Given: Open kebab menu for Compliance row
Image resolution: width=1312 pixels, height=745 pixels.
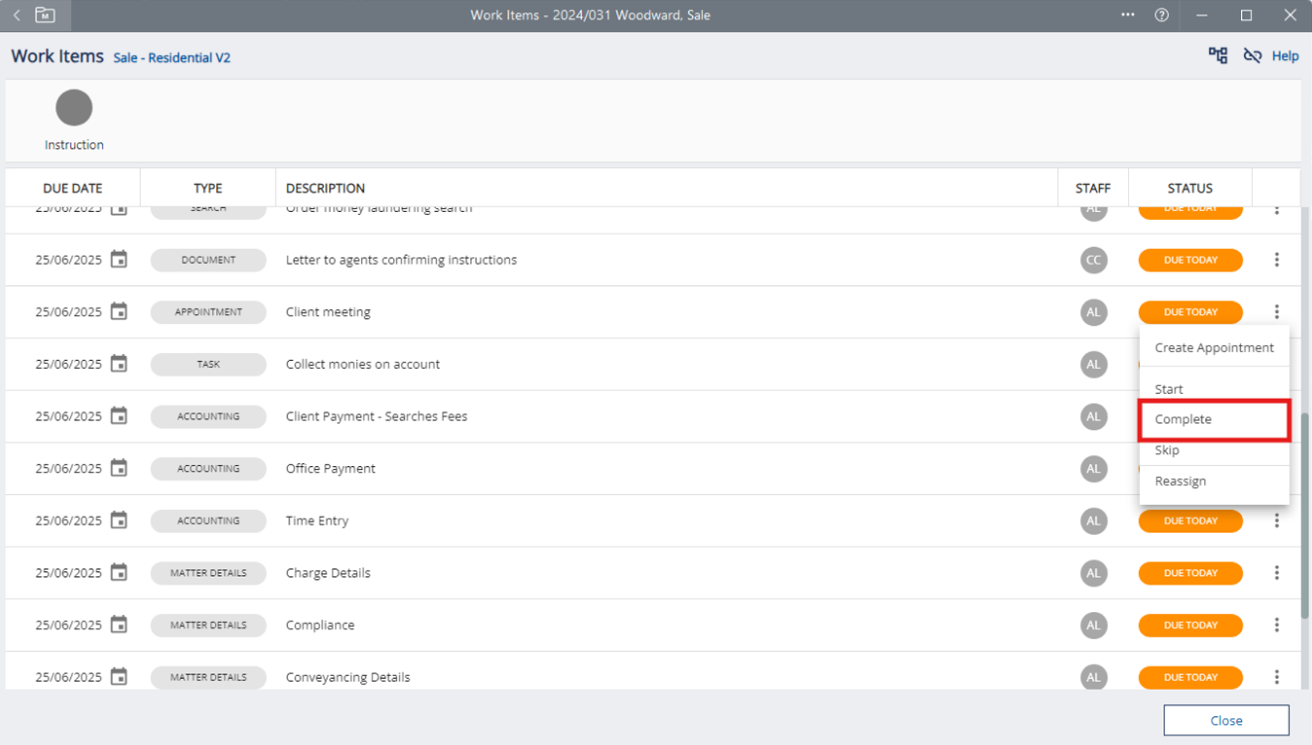Looking at the screenshot, I should pos(1276,625).
